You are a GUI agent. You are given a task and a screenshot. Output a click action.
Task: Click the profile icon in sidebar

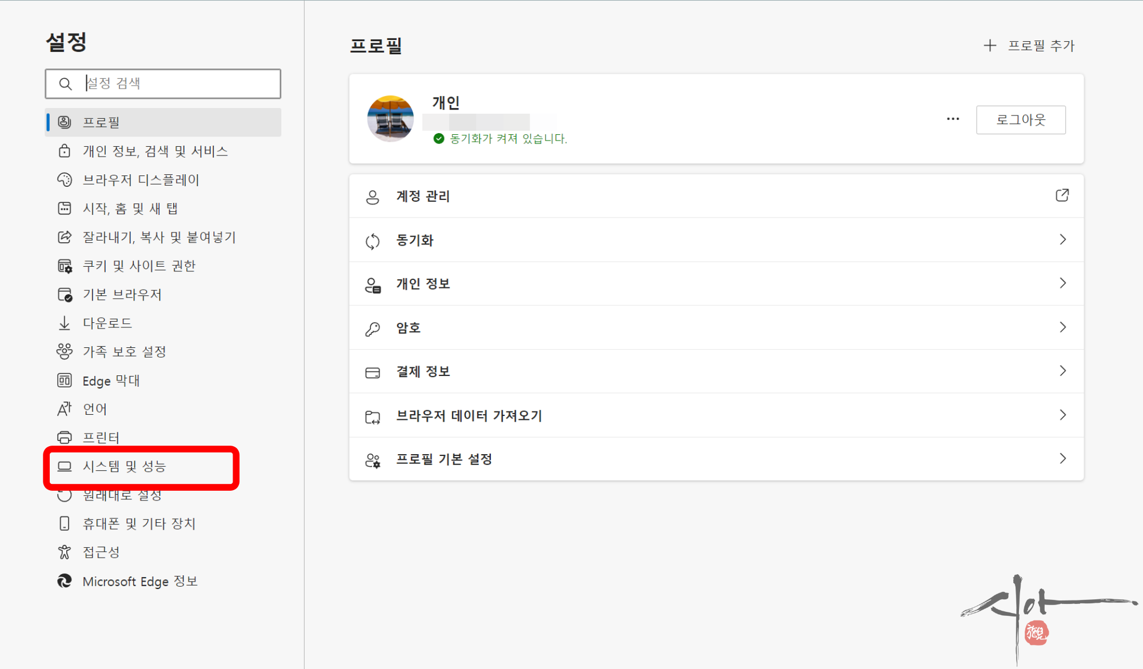point(65,122)
